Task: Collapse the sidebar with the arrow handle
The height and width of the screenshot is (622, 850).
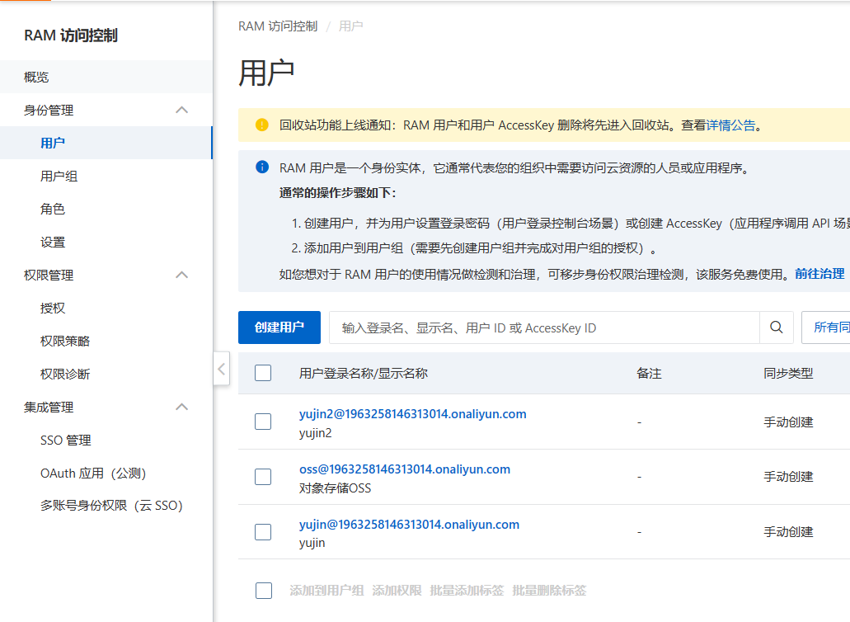Action: tap(221, 369)
